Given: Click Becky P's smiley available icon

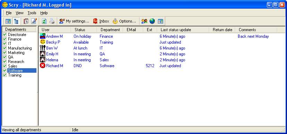Looking at the screenshot, I should click(x=43, y=42).
